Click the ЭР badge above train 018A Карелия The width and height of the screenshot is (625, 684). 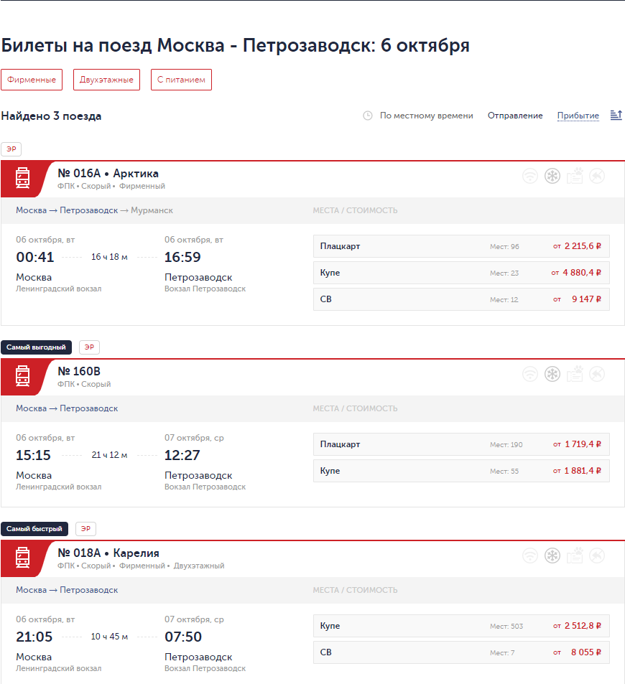[x=85, y=529]
